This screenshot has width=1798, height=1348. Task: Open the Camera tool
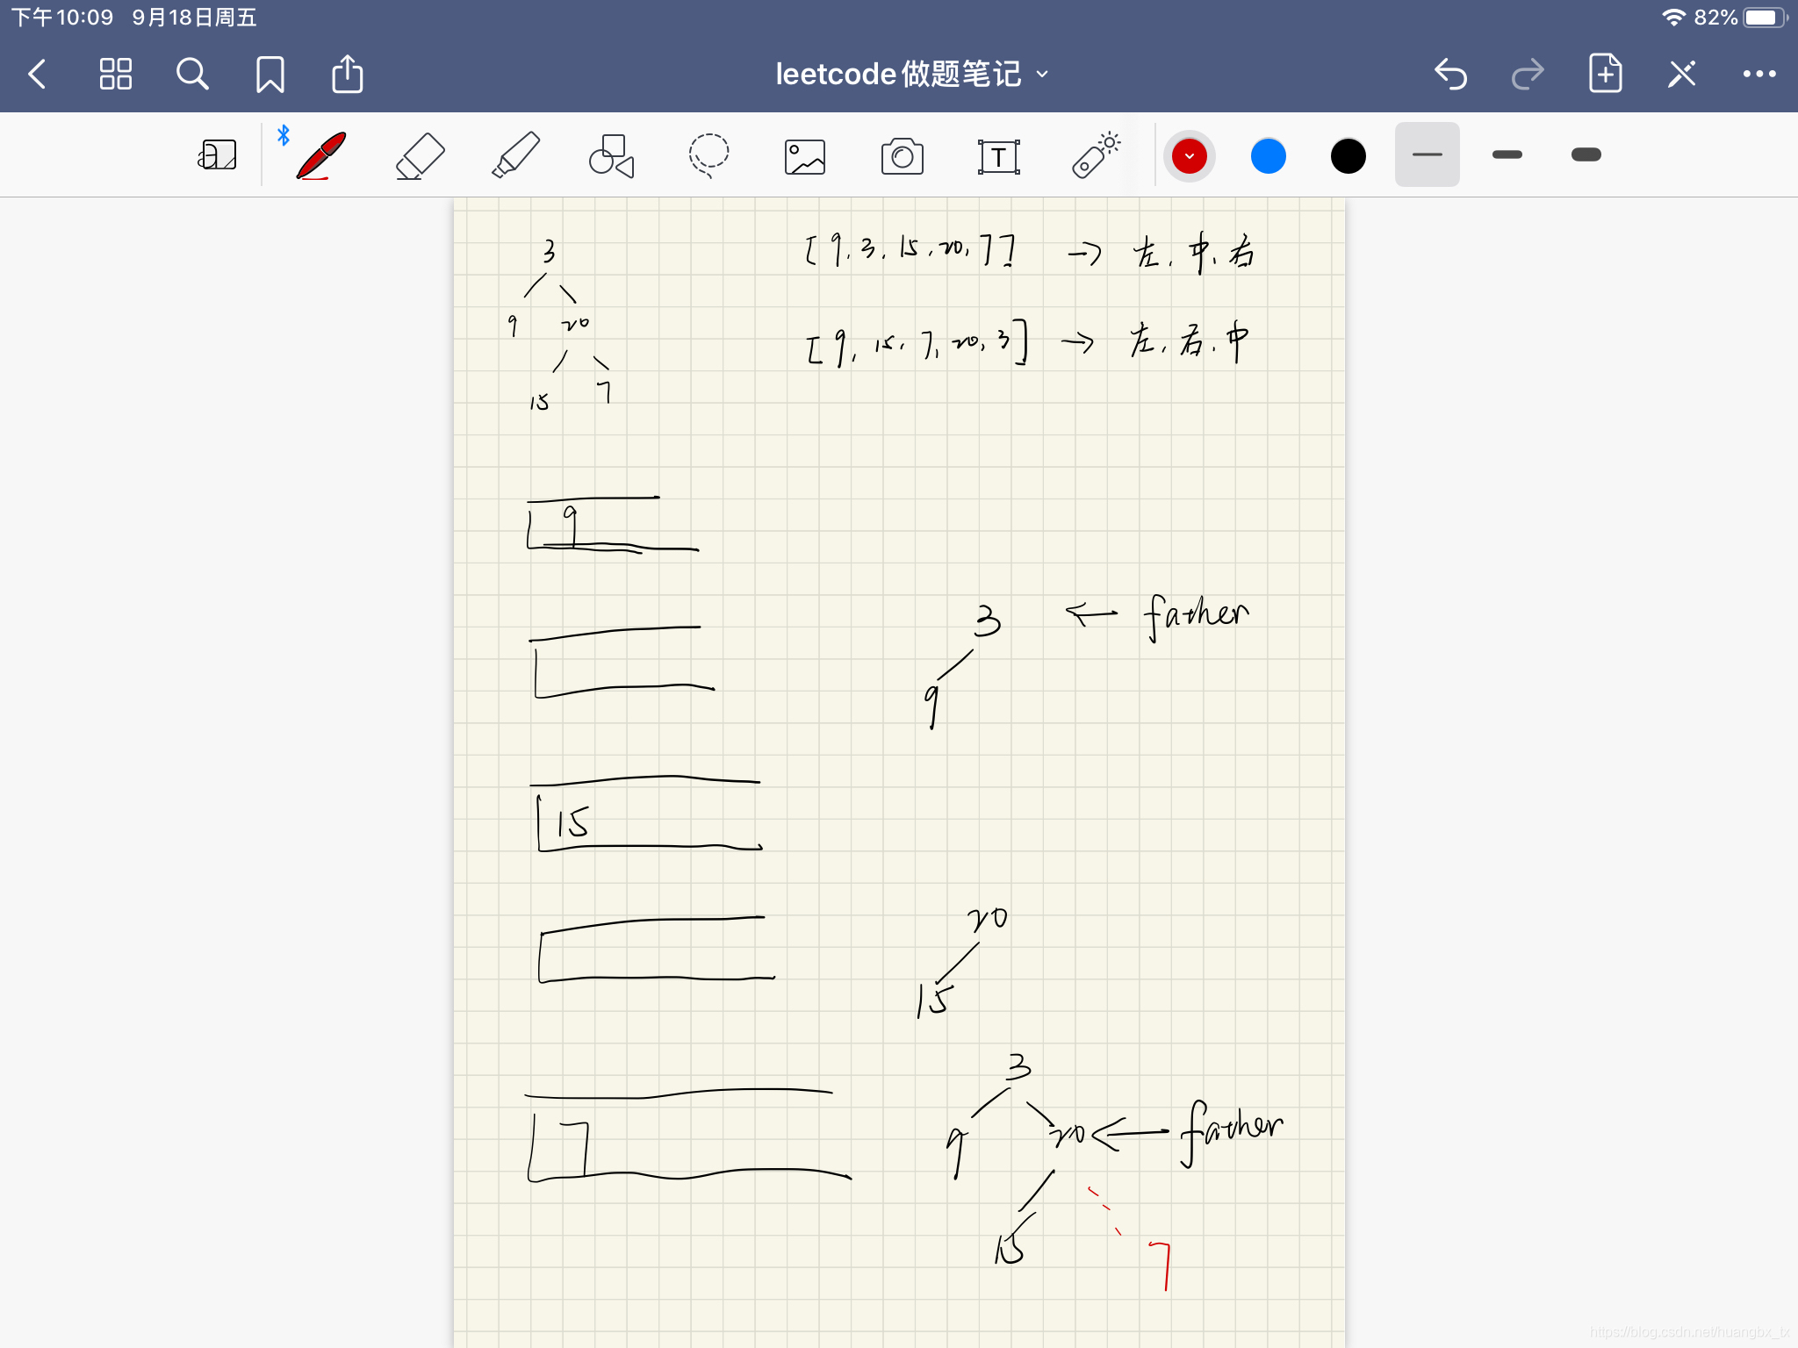coord(902,157)
